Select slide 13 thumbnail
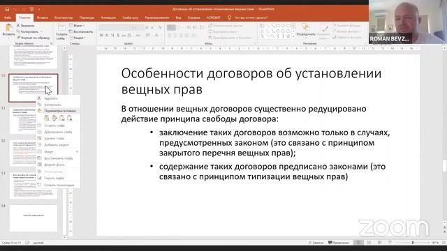 (33, 185)
